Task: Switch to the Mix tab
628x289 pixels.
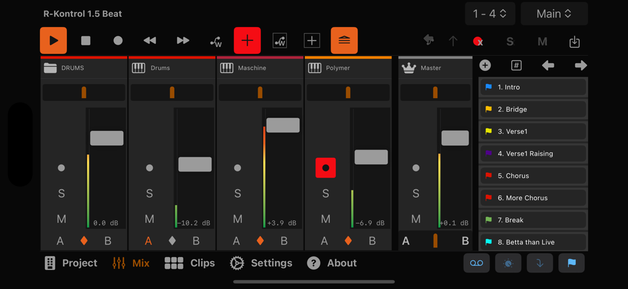Action: [131, 263]
